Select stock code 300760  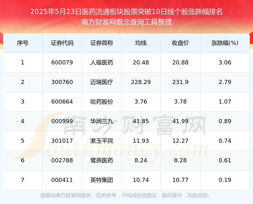pos(62,82)
